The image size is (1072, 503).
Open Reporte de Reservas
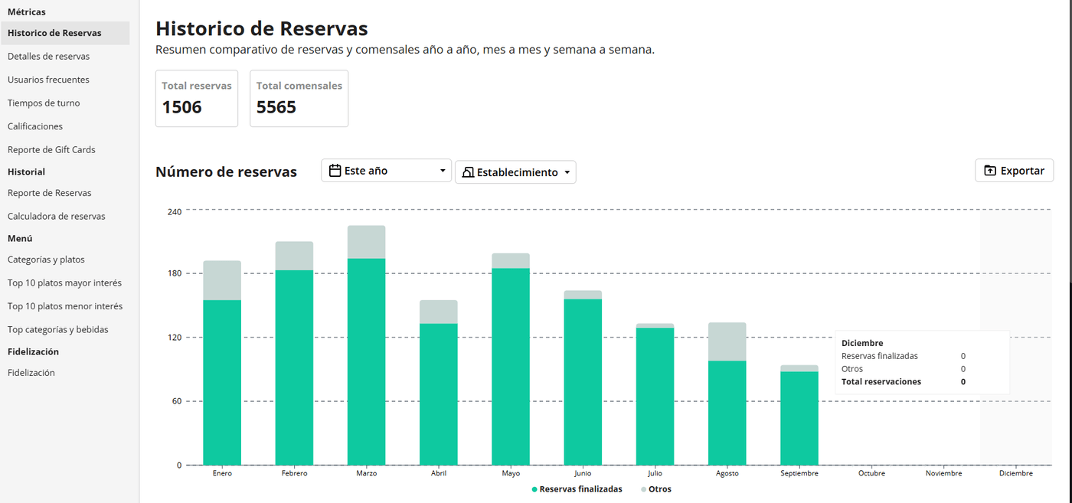(x=49, y=193)
